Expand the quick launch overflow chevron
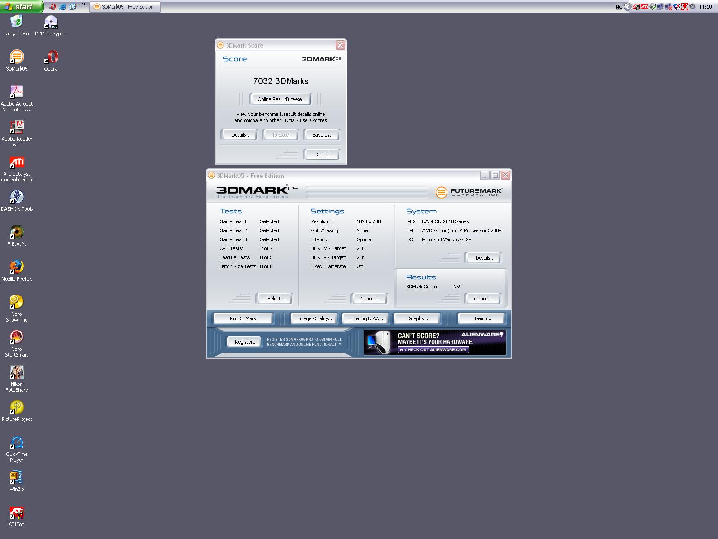Viewport: 718px width, 539px height. click(83, 5)
